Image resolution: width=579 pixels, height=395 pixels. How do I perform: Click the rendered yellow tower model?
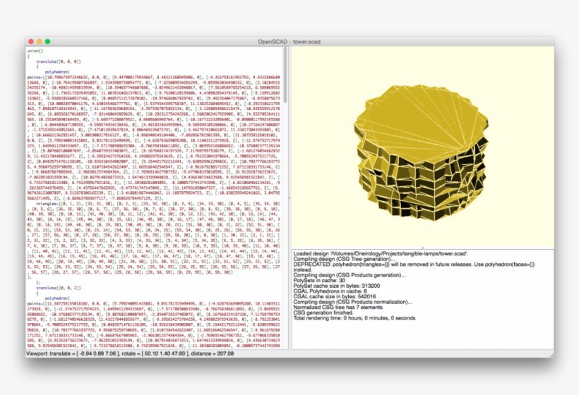[421, 153]
